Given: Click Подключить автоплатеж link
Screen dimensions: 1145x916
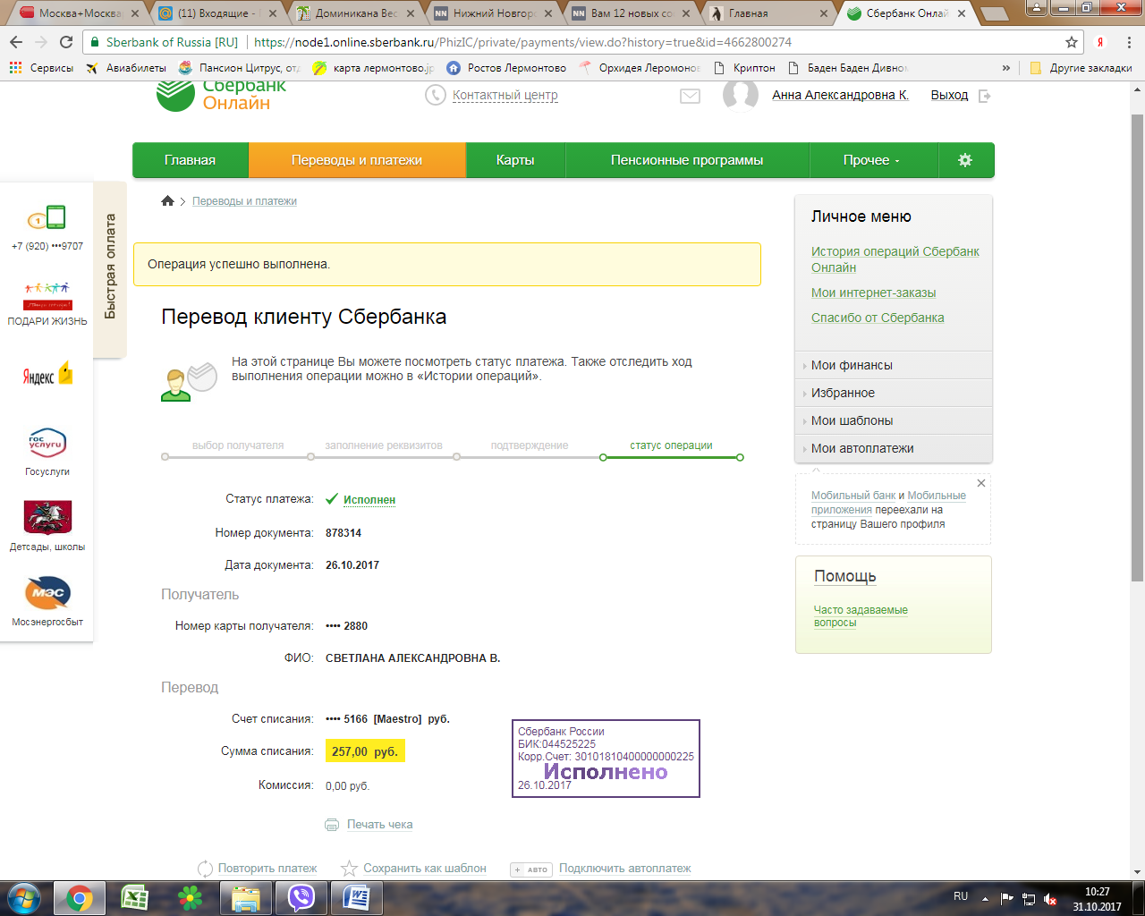Looking at the screenshot, I should click(625, 869).
